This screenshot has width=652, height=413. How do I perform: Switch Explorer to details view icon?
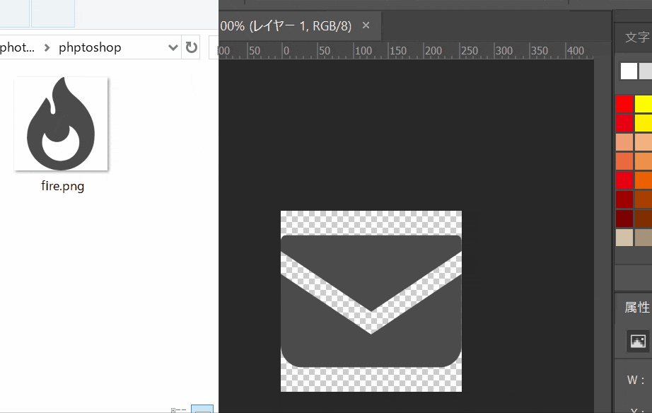click(179, 409)
